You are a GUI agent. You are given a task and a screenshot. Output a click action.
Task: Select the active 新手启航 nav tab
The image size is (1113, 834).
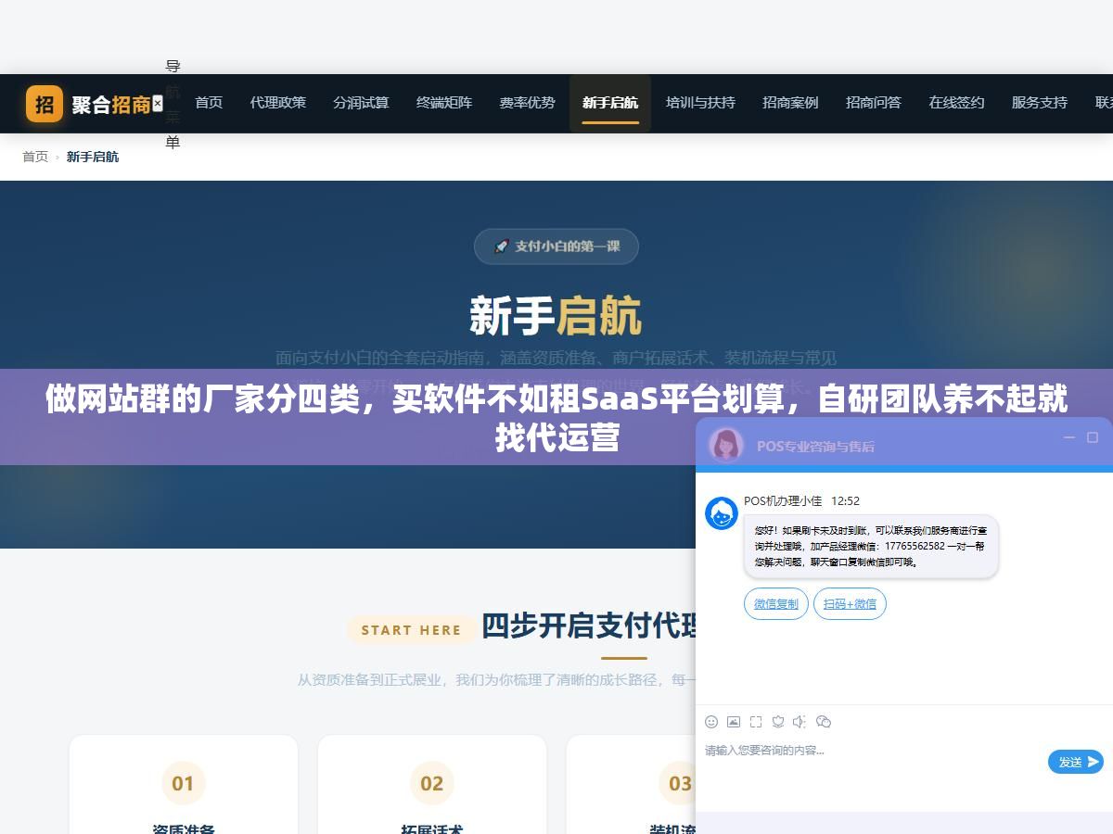[x=610, y=103]
